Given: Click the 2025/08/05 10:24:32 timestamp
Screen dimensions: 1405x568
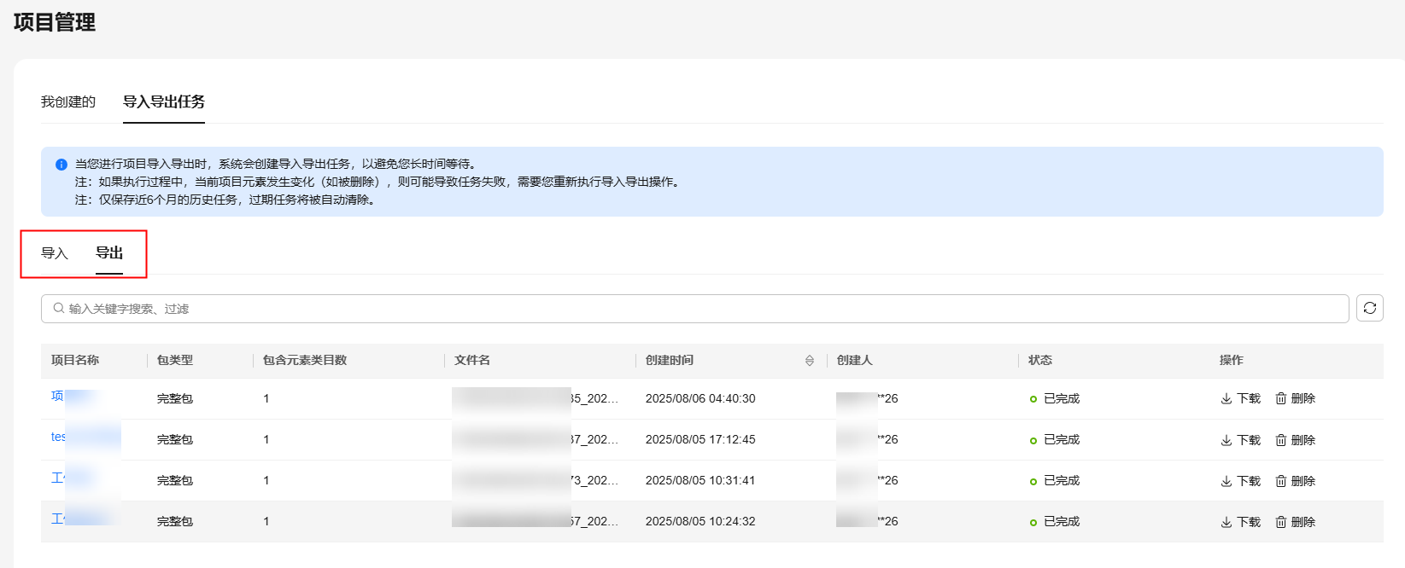Looking at the screenshot, I should coord(700,521).
